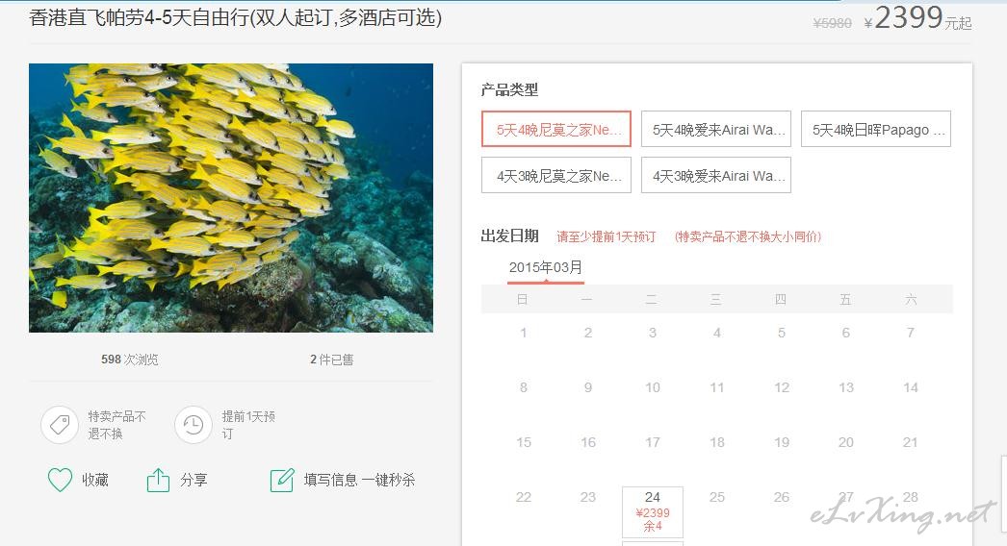Click calendar date 7
Screen dimensions: 1007x546
click(910, 333)
